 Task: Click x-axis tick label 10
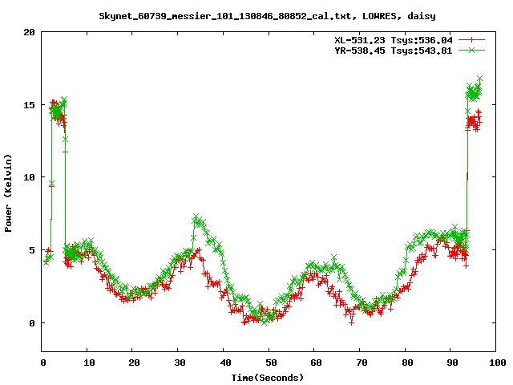tap(89, 363)
